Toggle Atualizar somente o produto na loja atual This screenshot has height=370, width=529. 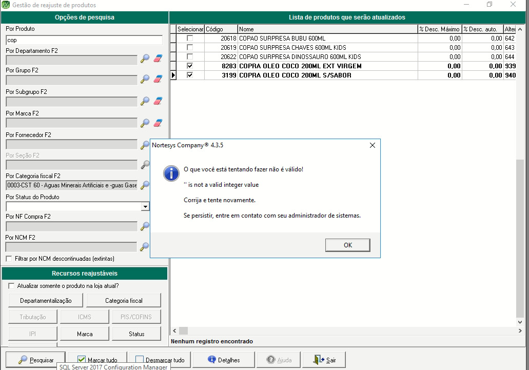pos(12,286)
